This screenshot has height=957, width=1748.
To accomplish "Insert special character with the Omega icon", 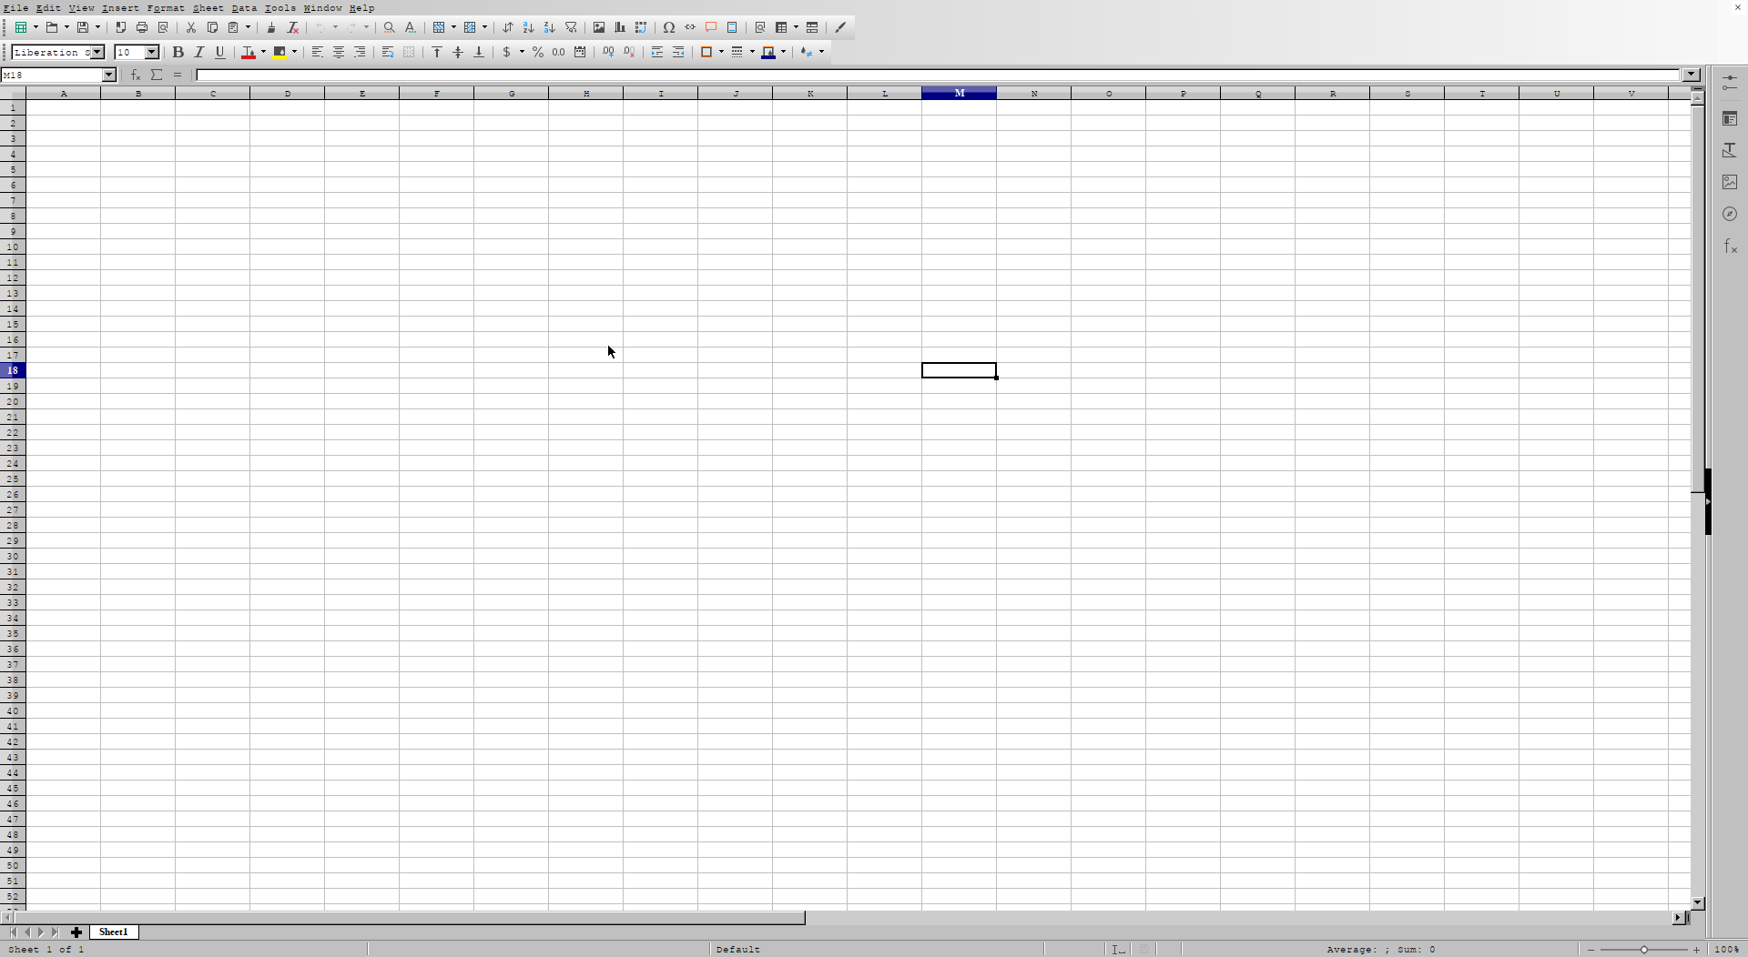I will [669, 27].
